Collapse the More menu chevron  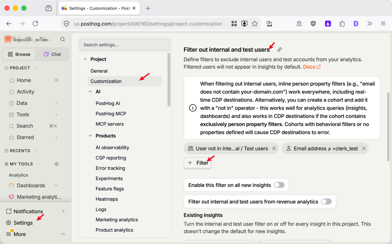click(x=63, y=234)
